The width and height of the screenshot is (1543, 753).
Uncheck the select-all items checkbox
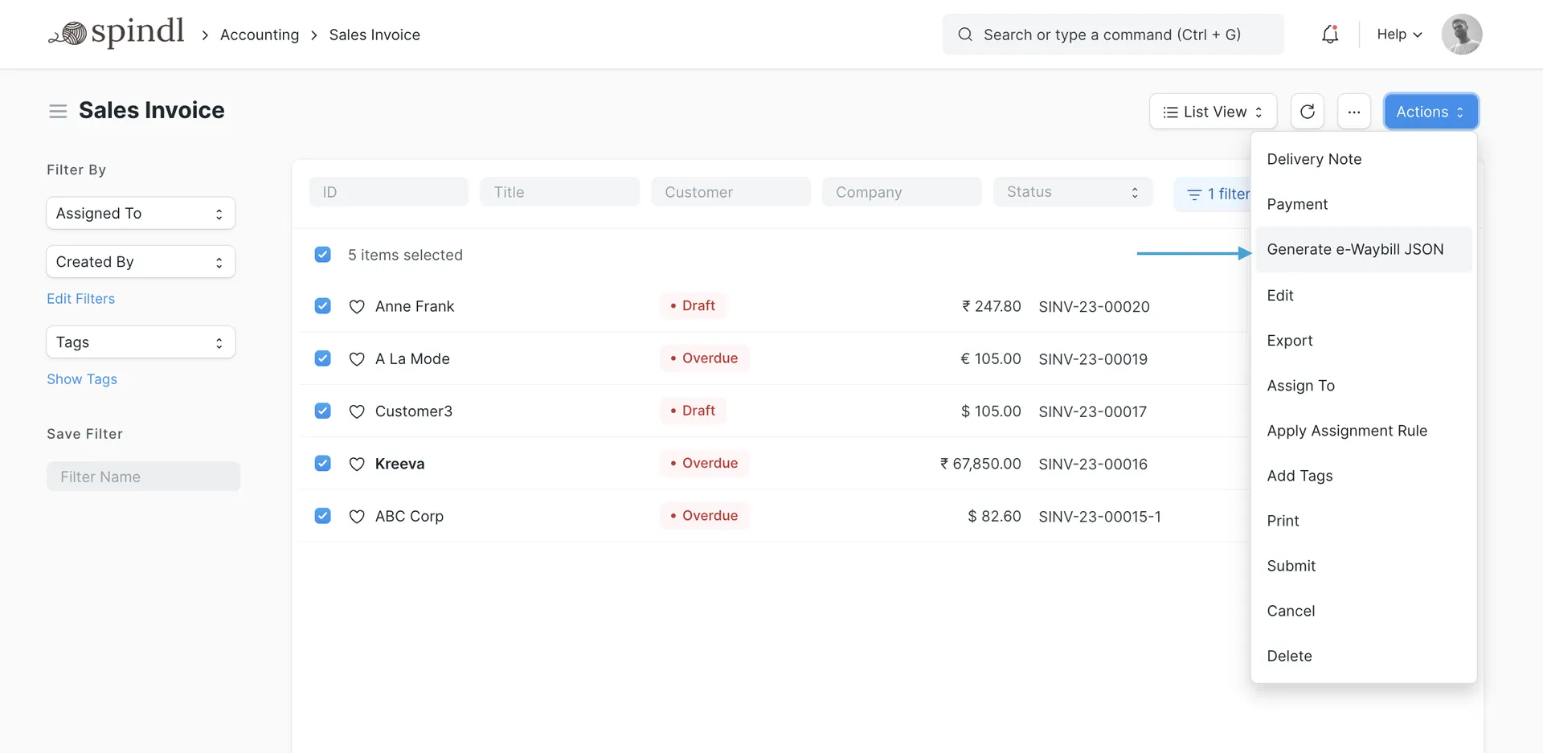click(323, 255)
